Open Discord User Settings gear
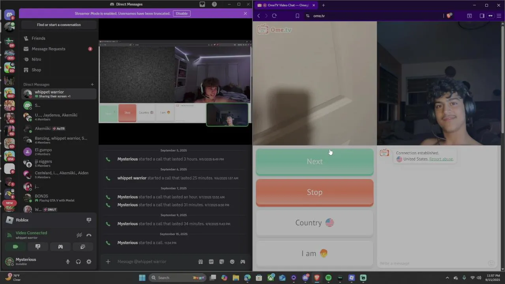 coord(89,262)
